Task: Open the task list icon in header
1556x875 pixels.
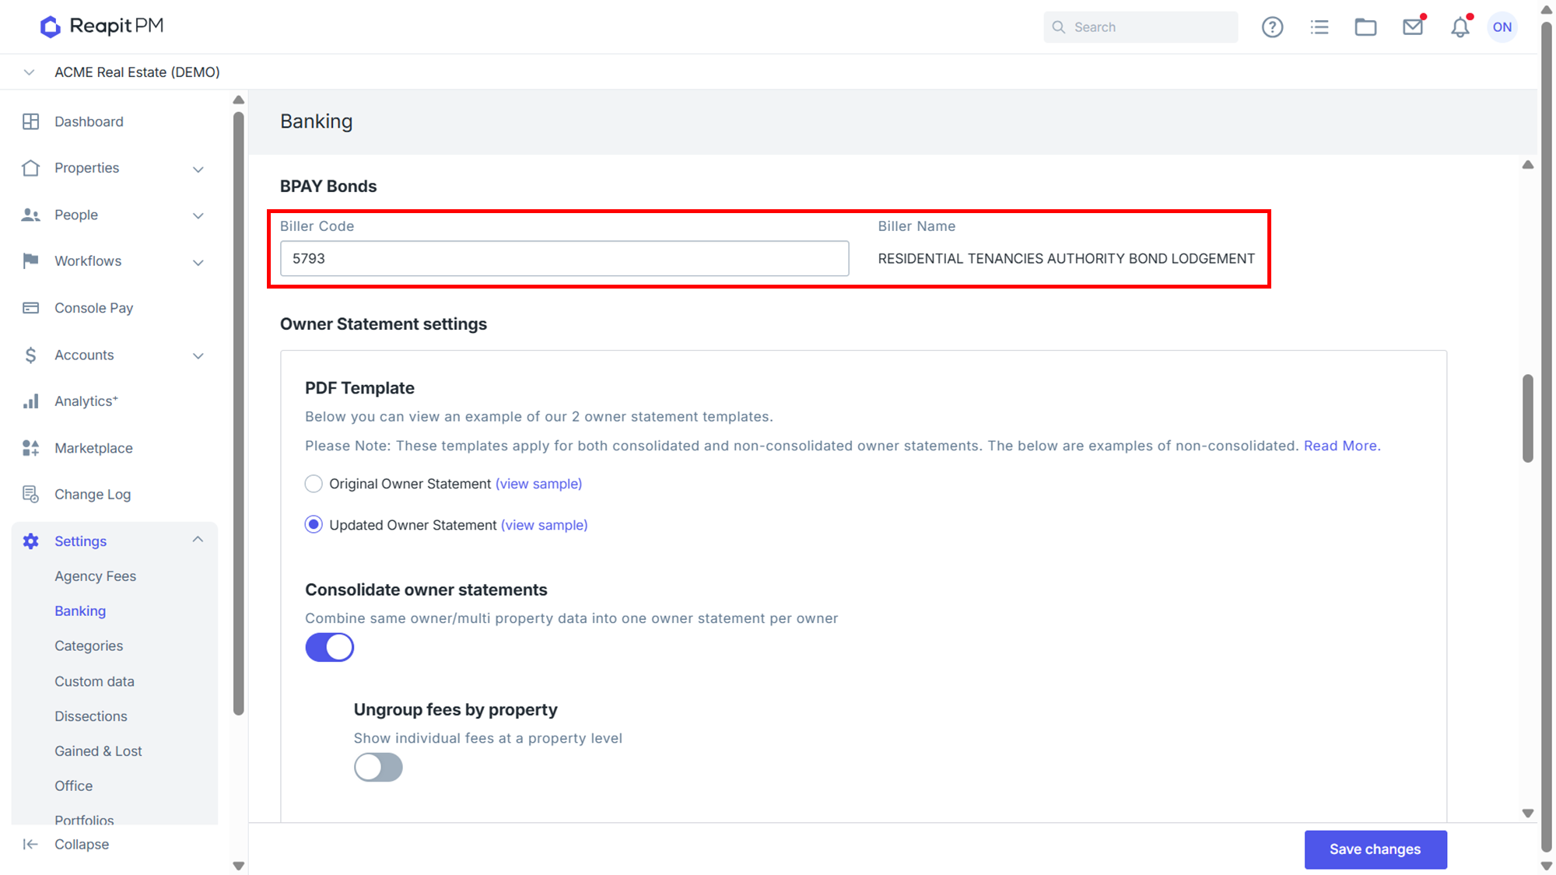Action: (x=1319, y=27)
